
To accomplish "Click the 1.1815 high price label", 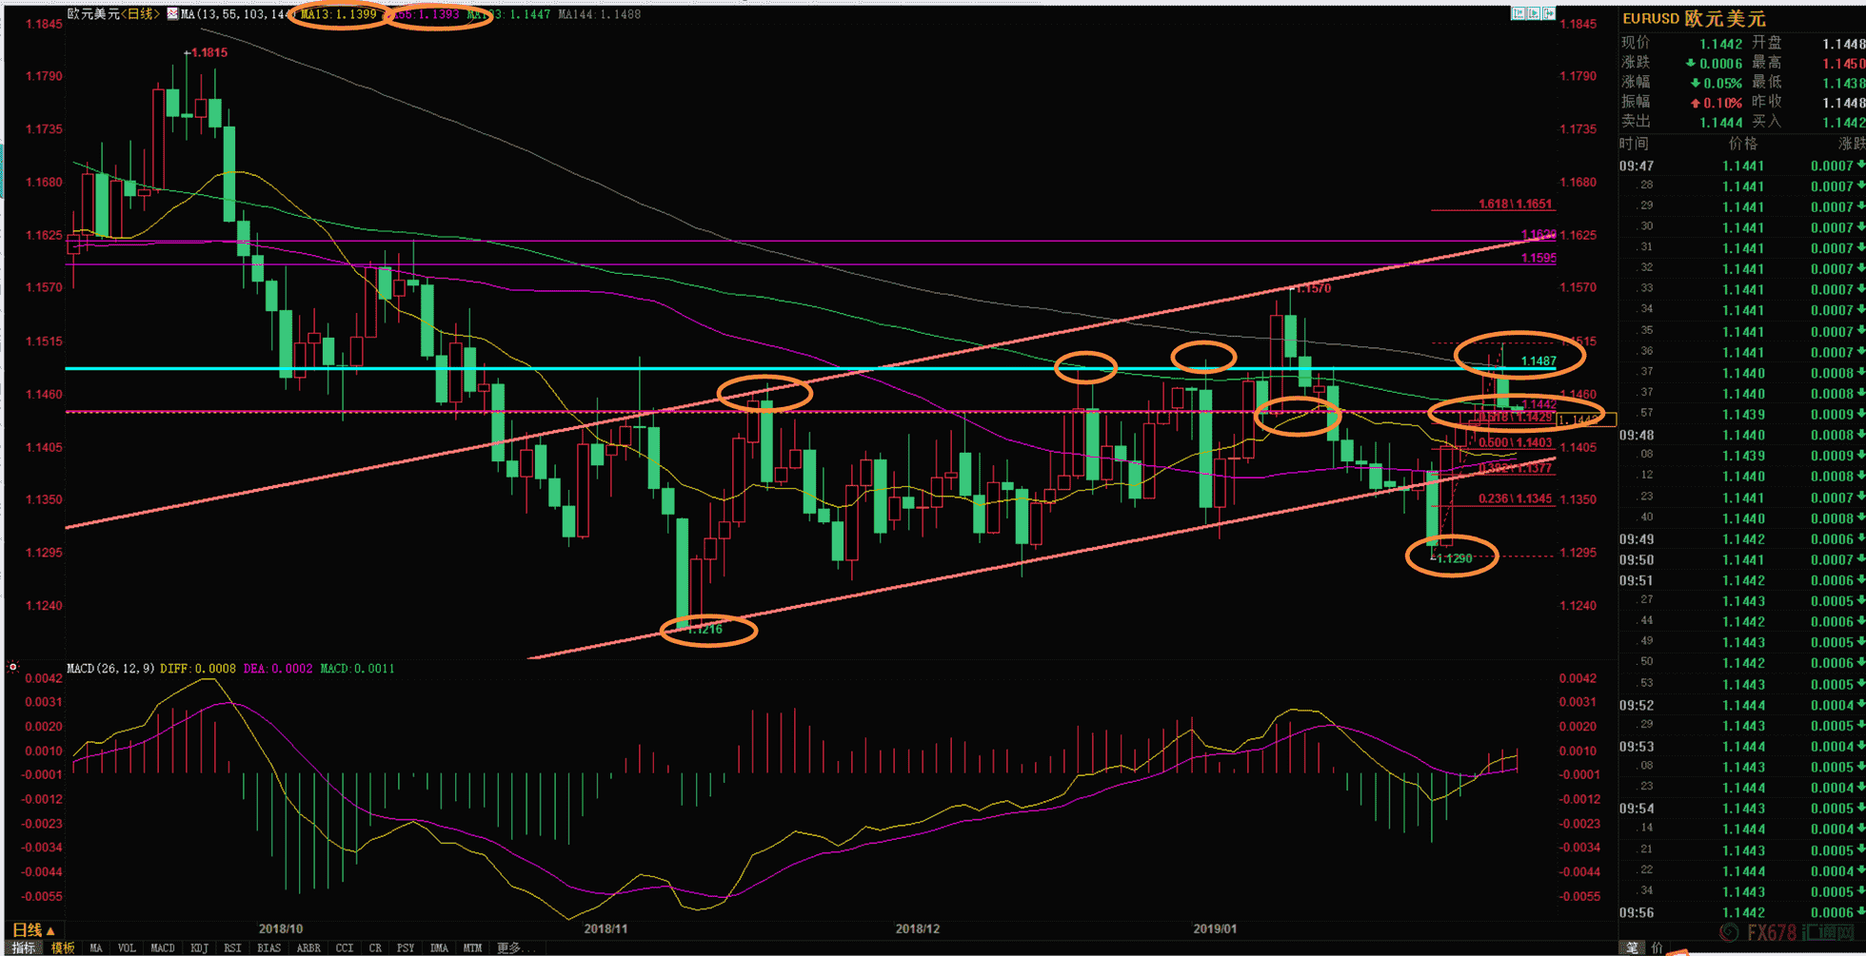I will pos(208,53).
